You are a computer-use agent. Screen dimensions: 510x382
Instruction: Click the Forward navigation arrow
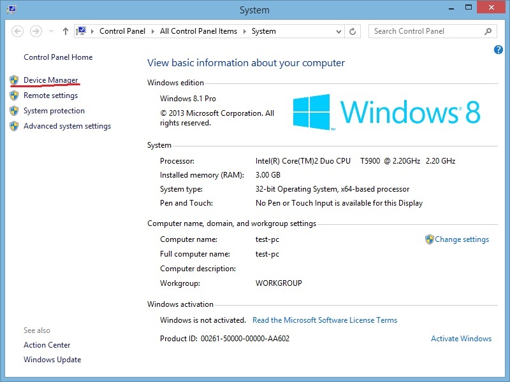[x=36, y=31]
